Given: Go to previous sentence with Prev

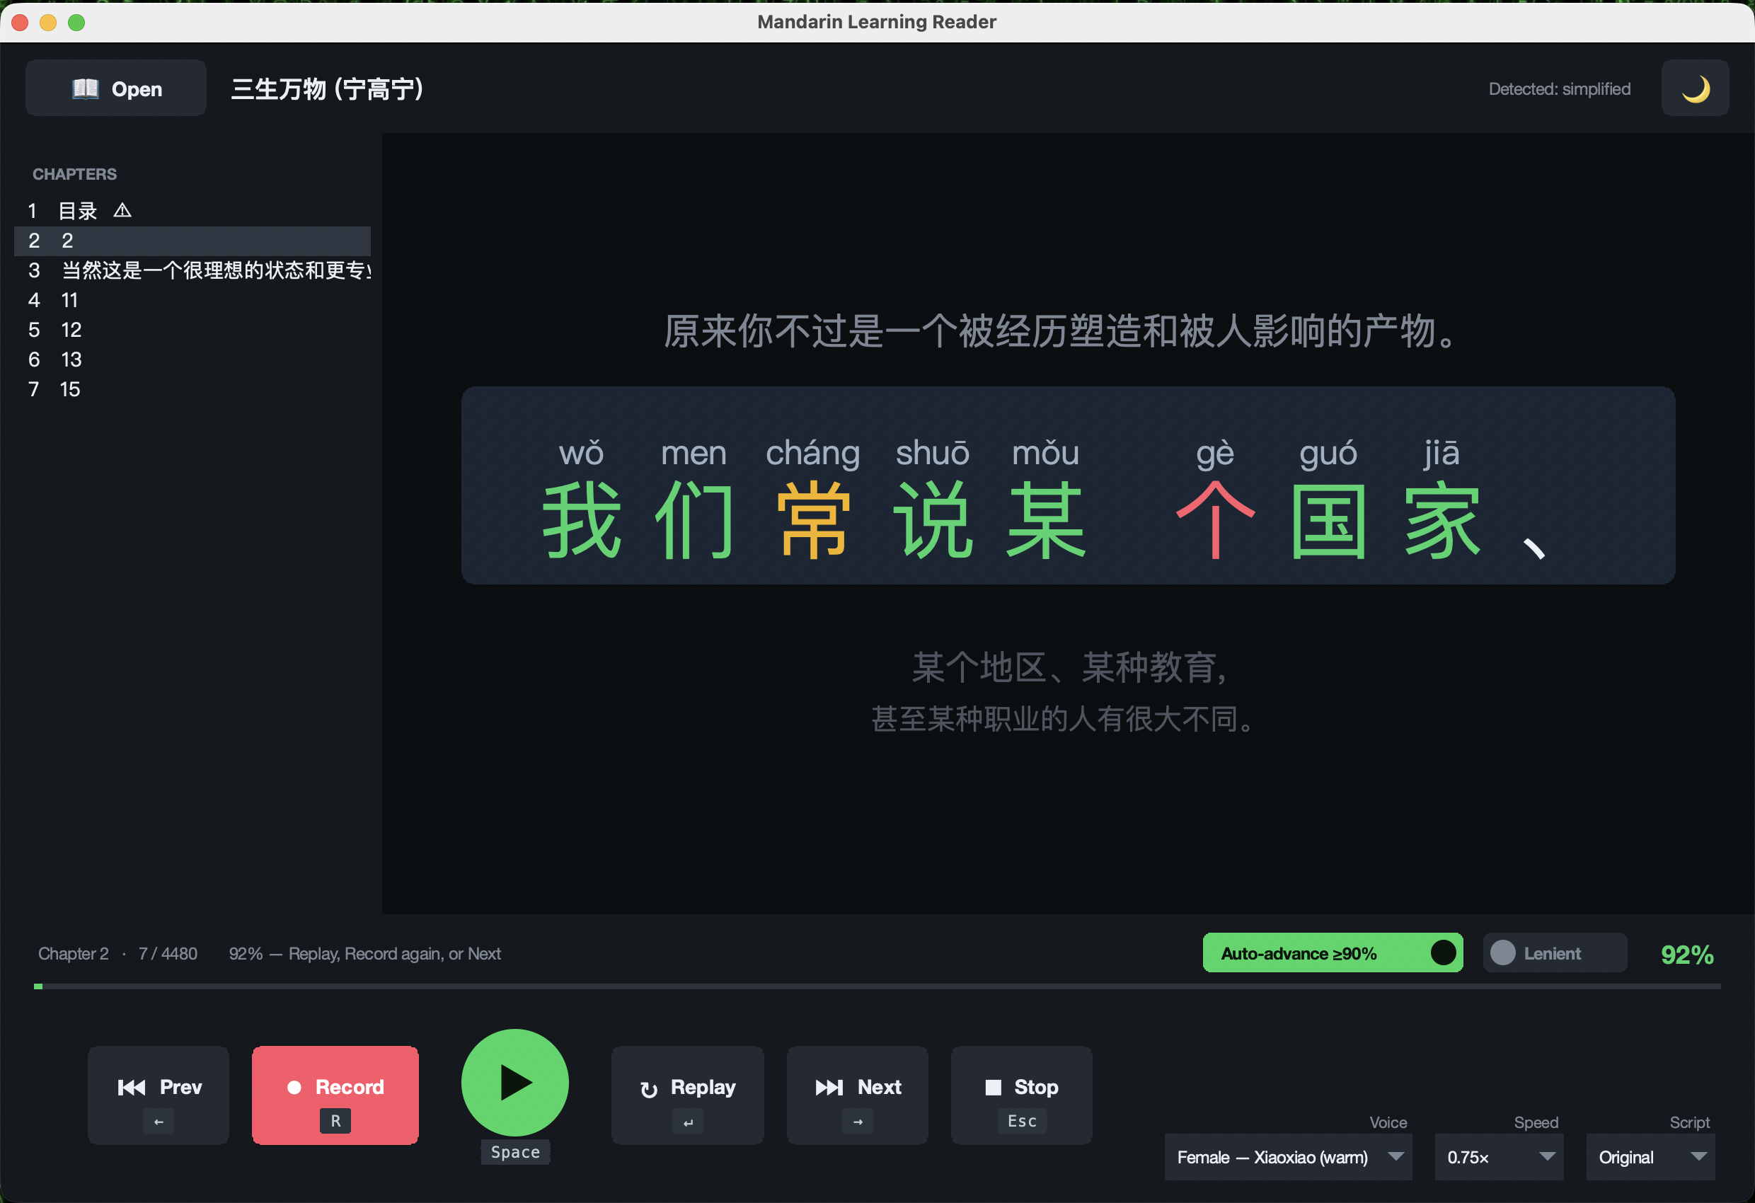Looking at the screenshot, I should coord(159,1095).
